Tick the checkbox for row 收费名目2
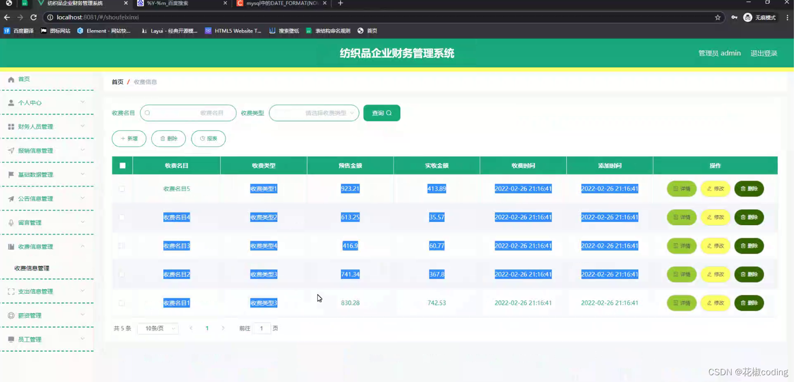 tap(122, 274)
